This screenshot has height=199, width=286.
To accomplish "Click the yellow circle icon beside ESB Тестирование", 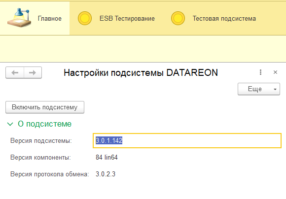I will [x=85, y=18].
